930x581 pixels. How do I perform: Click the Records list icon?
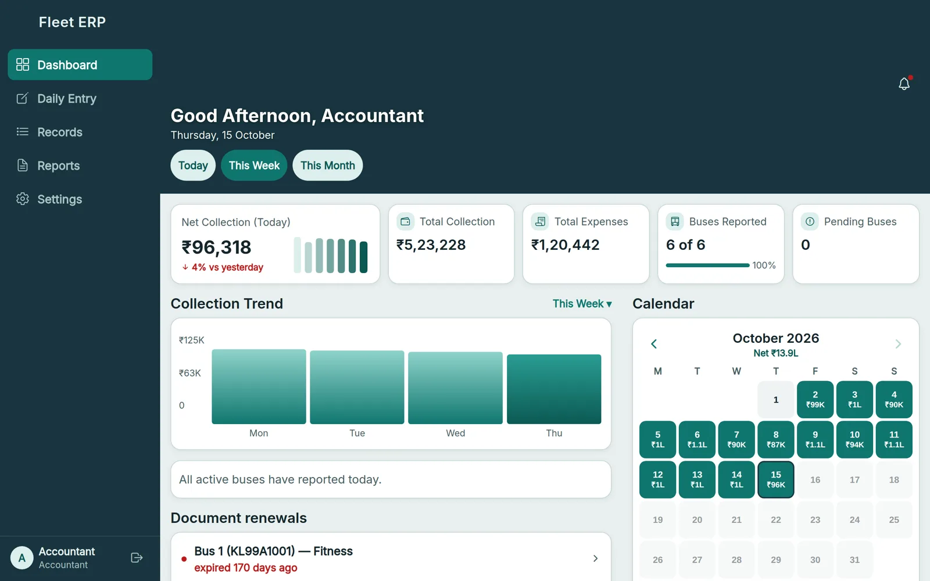(23, 132)
